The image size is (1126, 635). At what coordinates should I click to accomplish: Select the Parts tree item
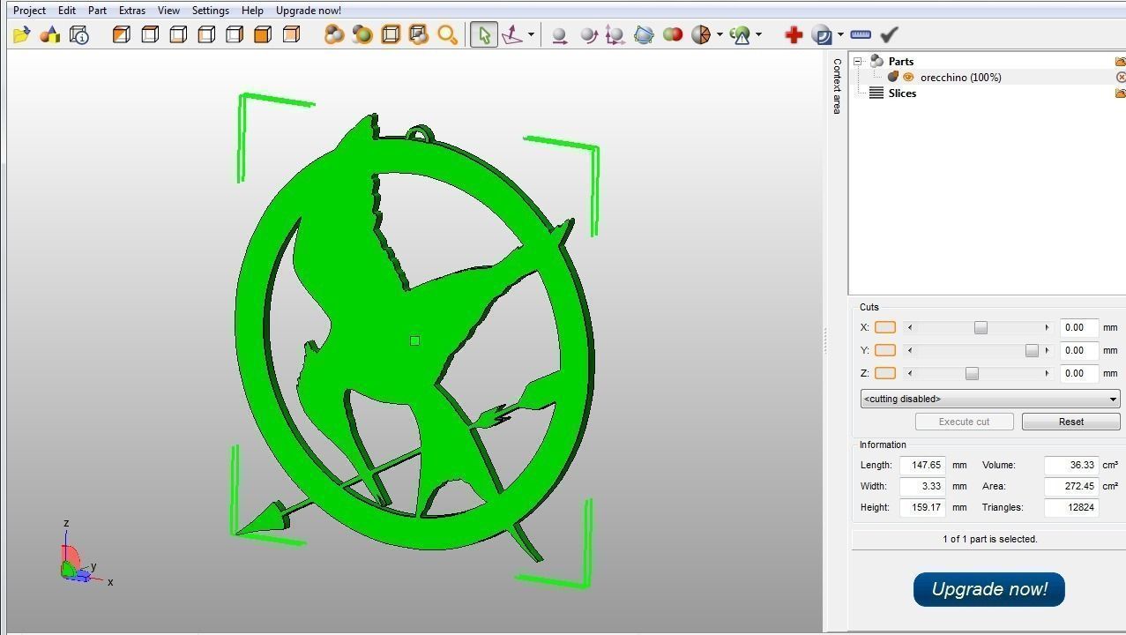click(x=901, y=62)
